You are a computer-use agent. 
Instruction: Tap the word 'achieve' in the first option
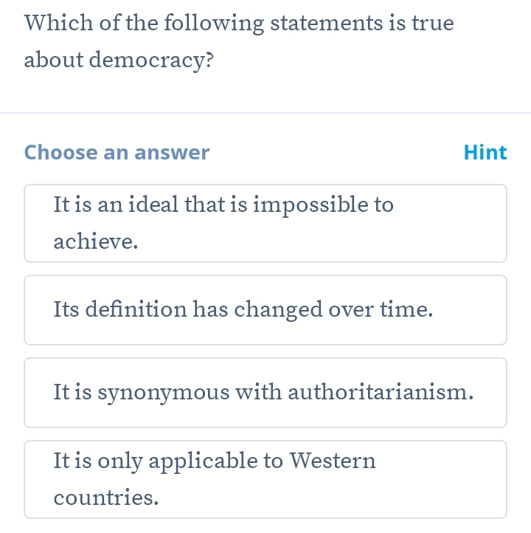click(94, 241)
